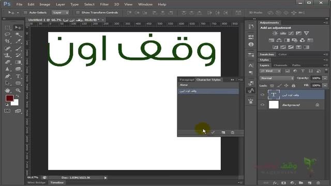Select the Zoom tool
331x186 pixels.
[x=18, y=90]
